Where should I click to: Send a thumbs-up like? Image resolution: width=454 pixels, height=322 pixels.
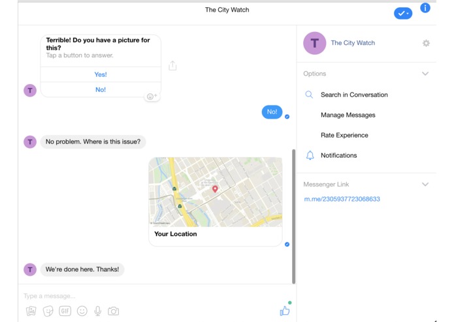285,311
